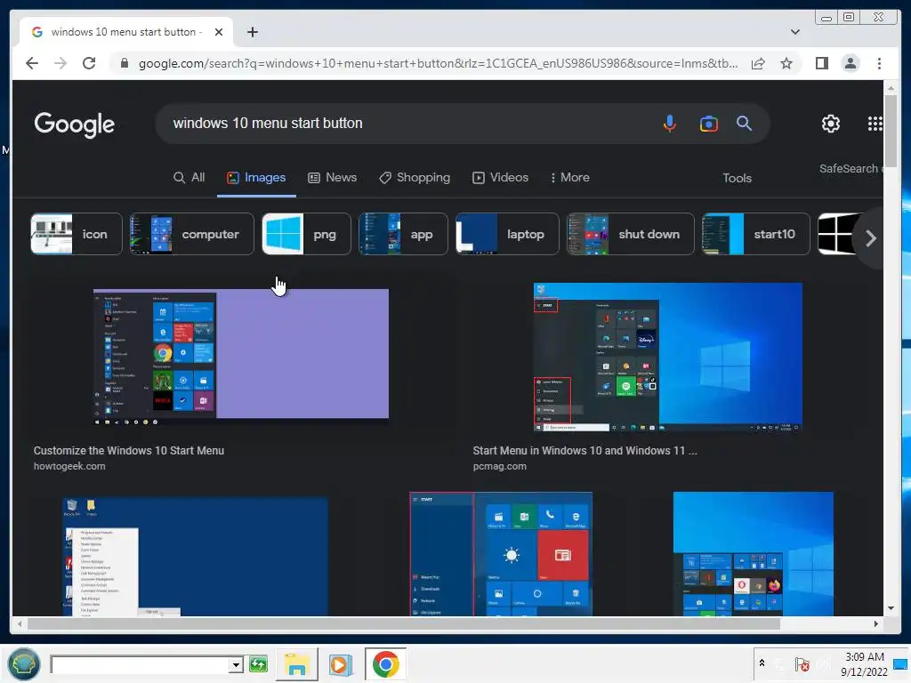Open File Explorer from the taskbar

[x=297, y=663]
